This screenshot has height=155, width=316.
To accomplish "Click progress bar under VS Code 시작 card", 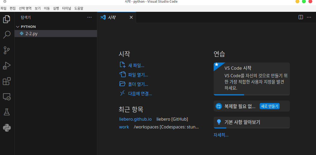I will (252, 95).
